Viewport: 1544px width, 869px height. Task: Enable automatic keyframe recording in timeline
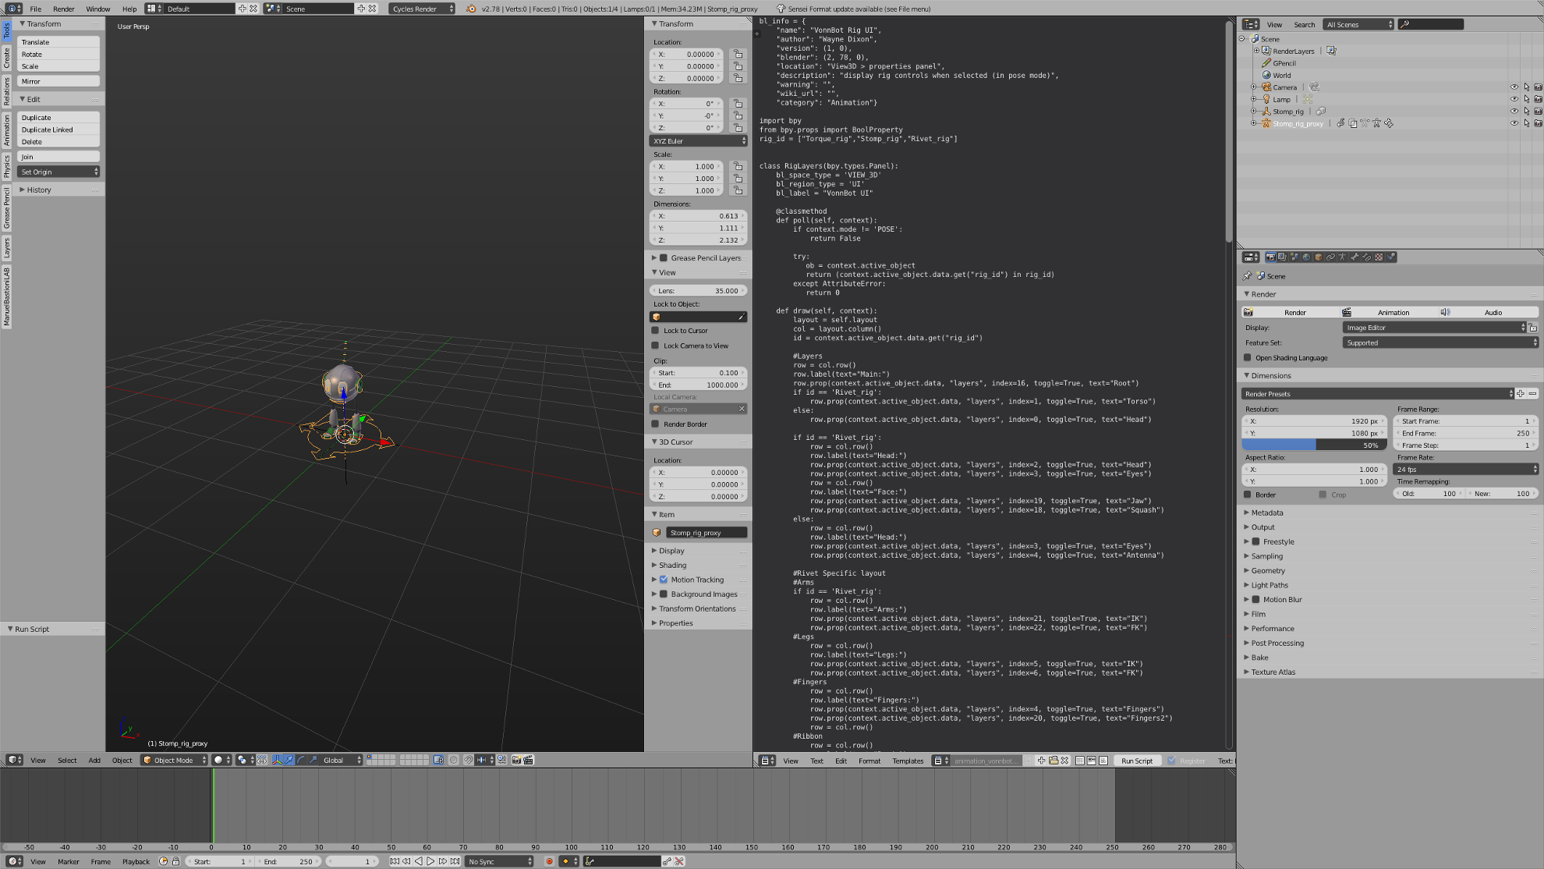click(x=550, y=860)
